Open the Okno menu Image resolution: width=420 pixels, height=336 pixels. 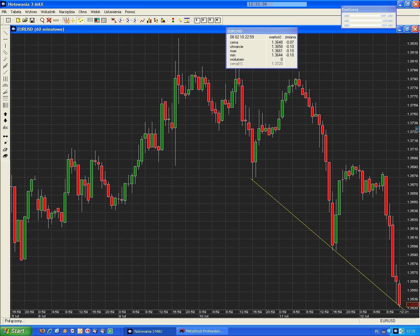(83, 12)
